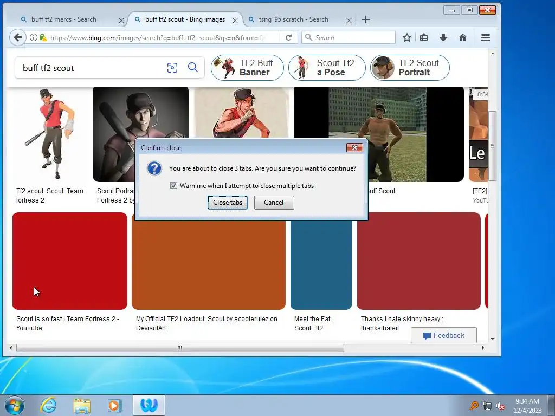Close the 'buff tf2 mercs' tab
This screenshot has width=555, height=416.
121,21
